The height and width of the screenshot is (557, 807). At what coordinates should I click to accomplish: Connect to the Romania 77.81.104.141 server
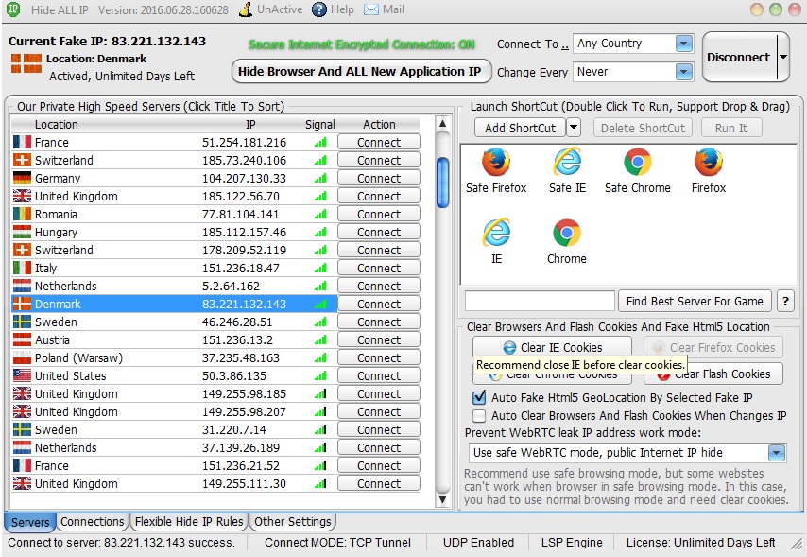pos(379,214)
